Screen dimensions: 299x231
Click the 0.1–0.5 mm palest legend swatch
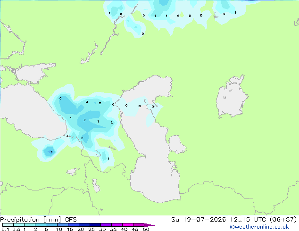point(8,225)
